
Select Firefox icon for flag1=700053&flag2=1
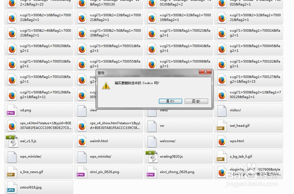(x=12, y=64)
